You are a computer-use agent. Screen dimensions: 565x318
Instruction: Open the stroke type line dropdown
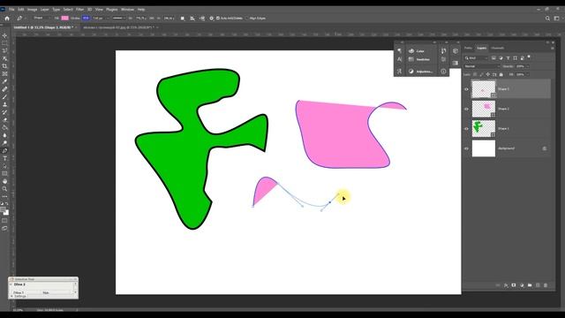pyautogui.click(x=118, y=18)
